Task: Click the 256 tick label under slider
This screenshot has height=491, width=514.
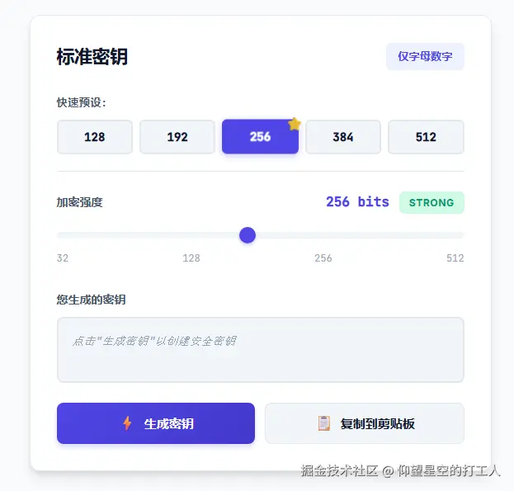Action: 323,258
